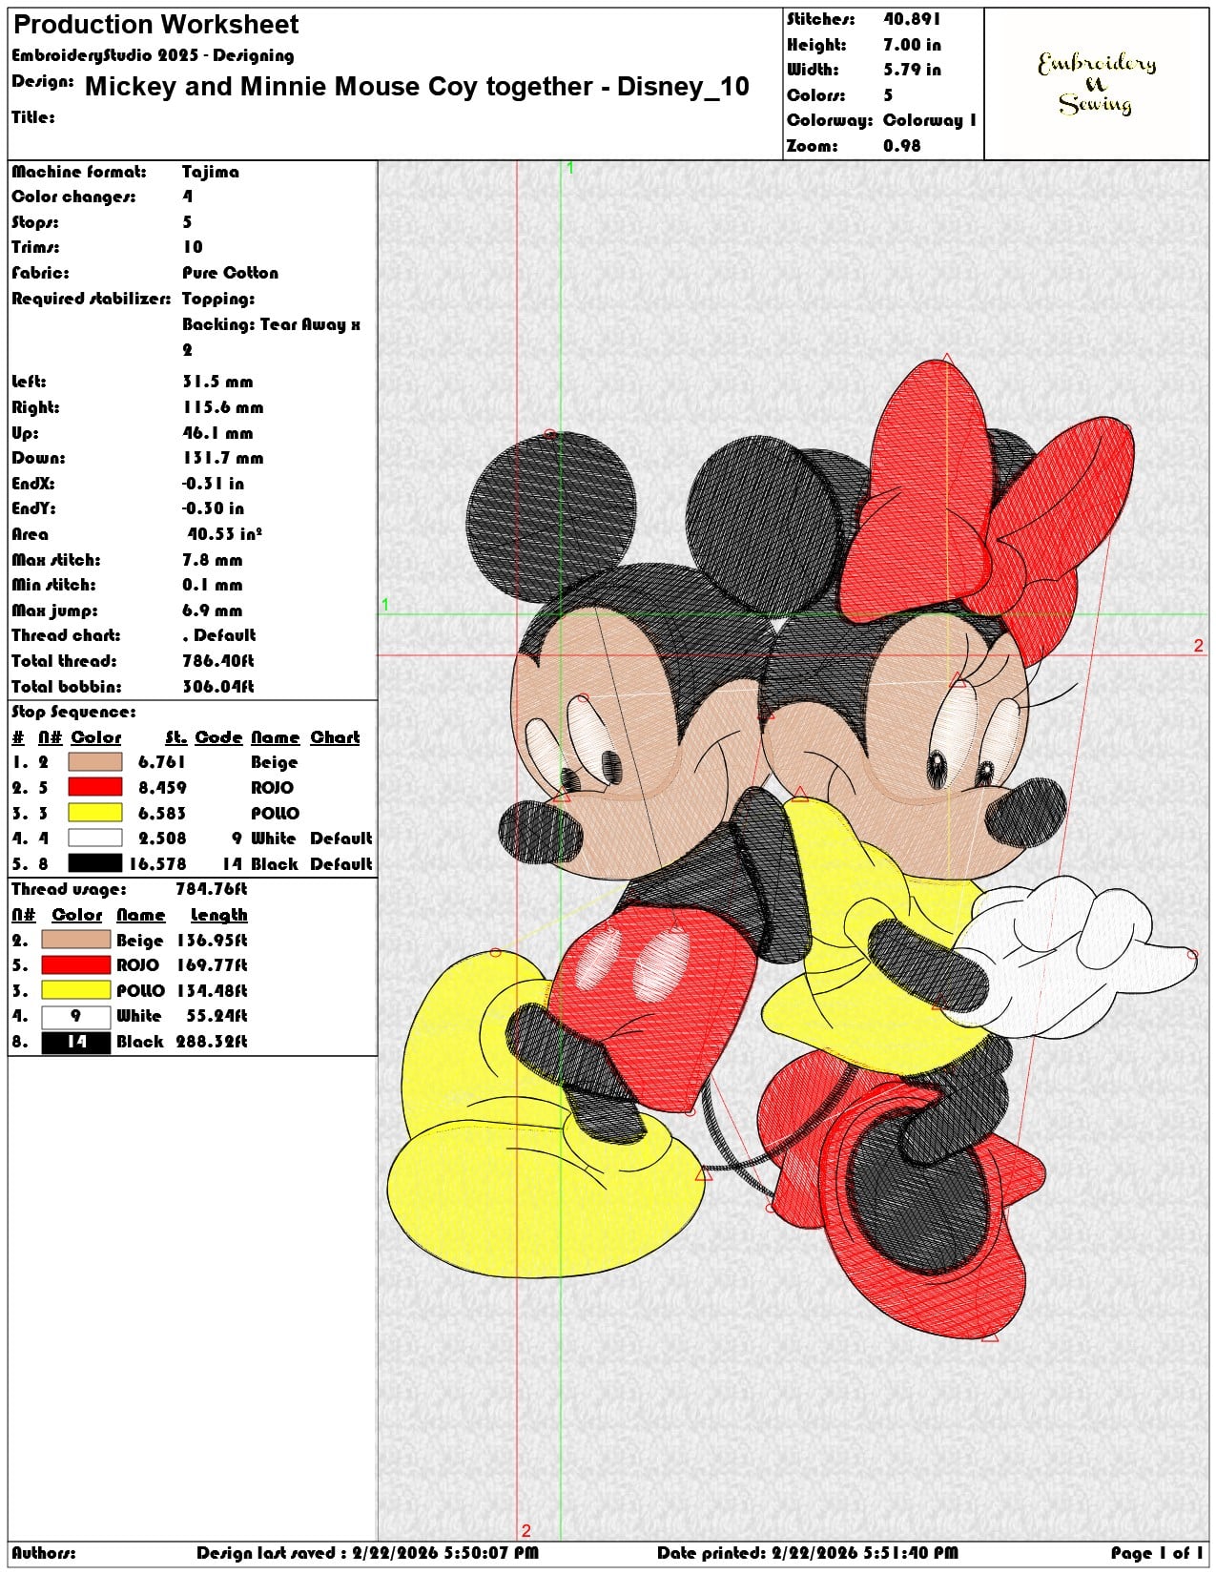Click the Topping: stabilizer entry

[218, 299]
